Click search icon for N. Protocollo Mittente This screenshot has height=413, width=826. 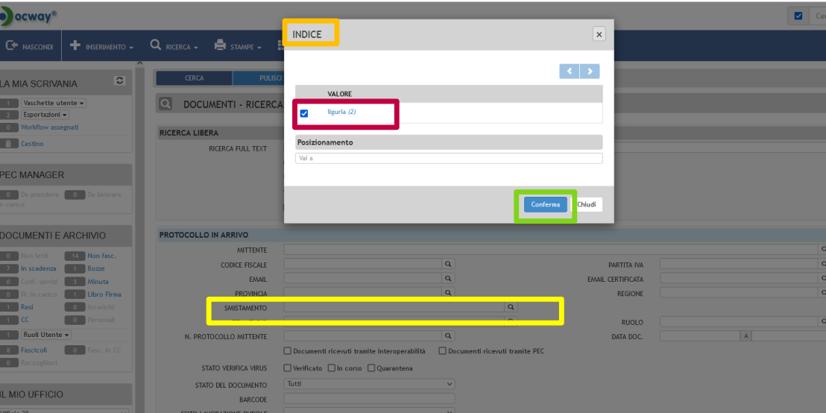click(x=448, y=336)
